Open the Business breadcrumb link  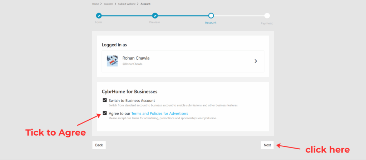(109, 4)
